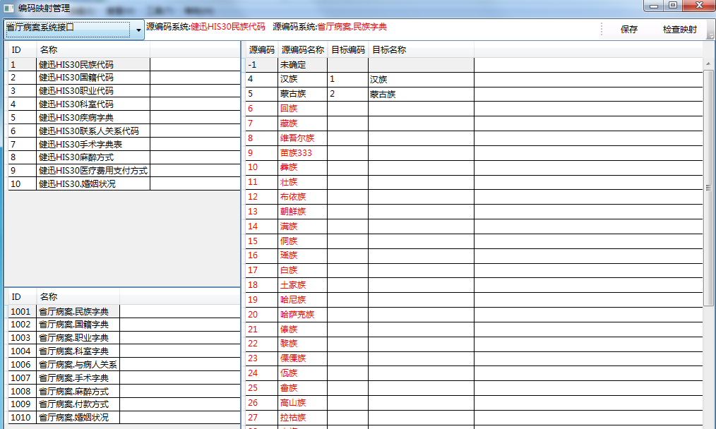Click the app icon in title bar
The image size is (716, 429).
point(8,8)
